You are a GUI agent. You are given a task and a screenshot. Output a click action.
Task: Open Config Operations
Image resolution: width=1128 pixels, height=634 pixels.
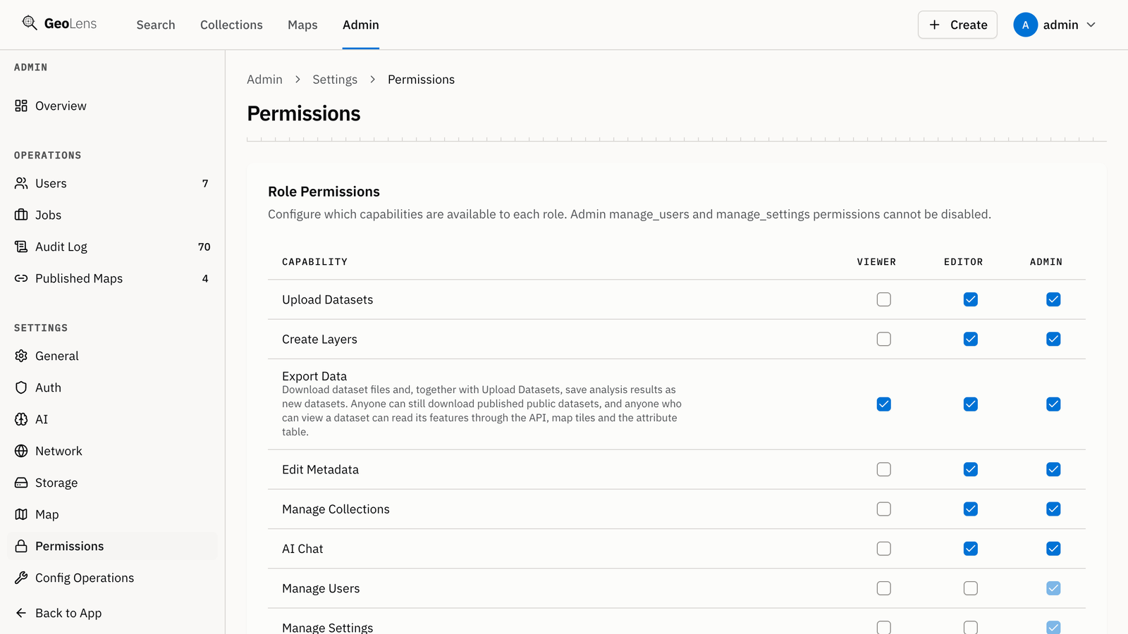(x=112, y=578)
